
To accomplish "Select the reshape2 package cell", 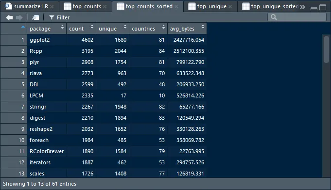I will 47,129.
